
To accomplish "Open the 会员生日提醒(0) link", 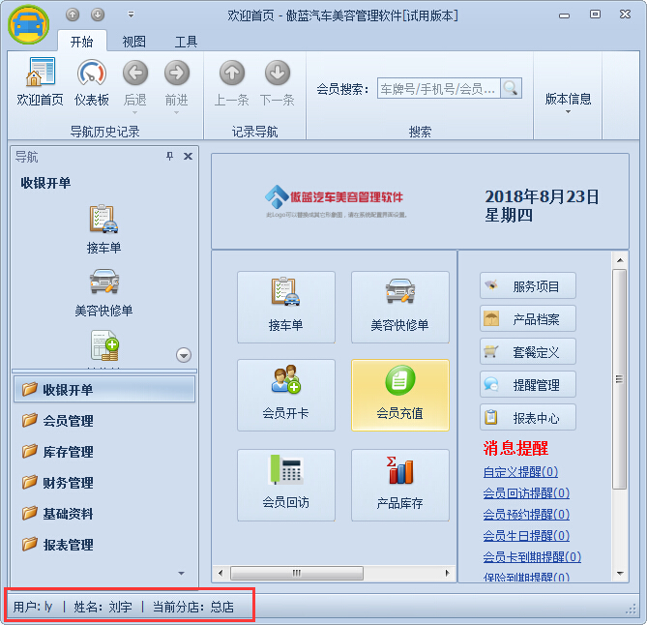I will 525,535.
